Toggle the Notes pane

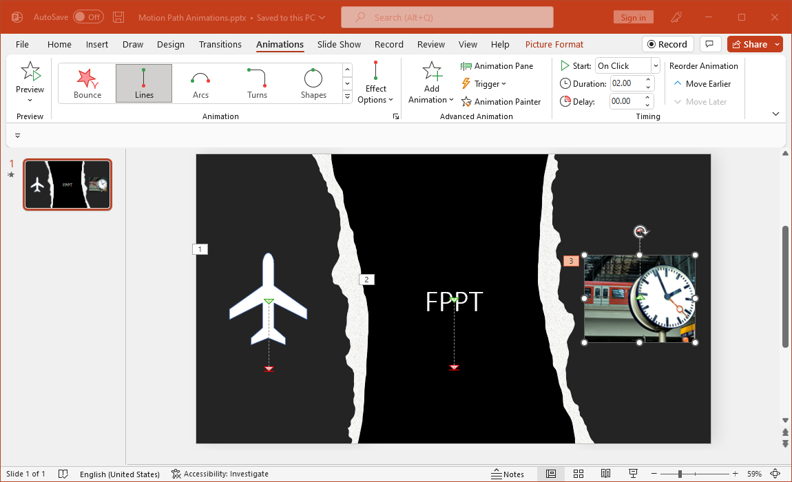(x=508, y=474)
